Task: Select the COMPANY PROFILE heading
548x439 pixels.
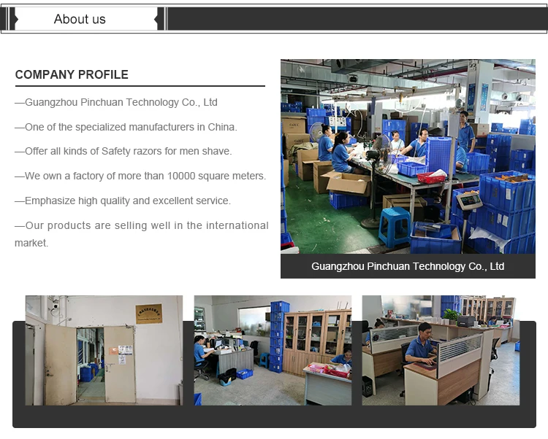Action: 72,74
